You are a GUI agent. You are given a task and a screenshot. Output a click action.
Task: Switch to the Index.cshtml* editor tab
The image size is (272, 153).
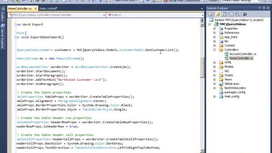tap(48, 8)
